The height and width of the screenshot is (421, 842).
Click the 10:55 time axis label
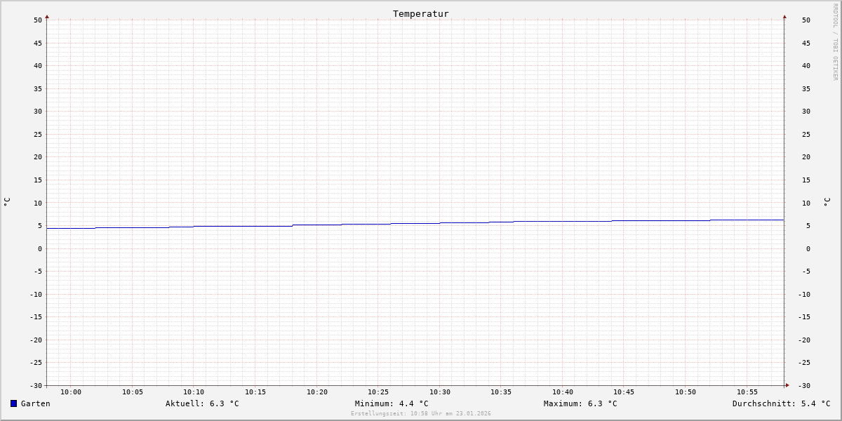point(747,392)
